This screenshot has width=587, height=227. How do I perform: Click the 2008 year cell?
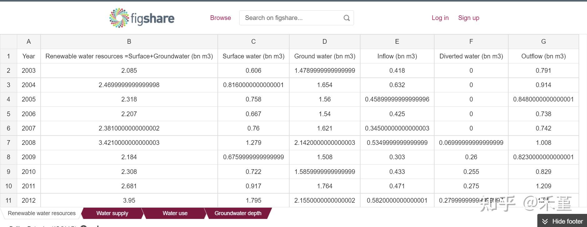pyautogui.click(x=28, y=143)
